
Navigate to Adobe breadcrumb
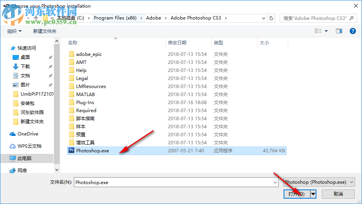point(153,18)
